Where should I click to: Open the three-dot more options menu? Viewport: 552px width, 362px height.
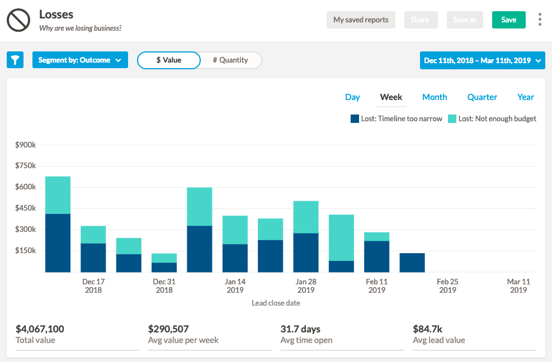pos(539,20)
